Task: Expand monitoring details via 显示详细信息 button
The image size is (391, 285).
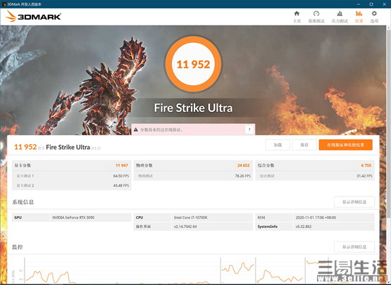Action: coord(354,247)
